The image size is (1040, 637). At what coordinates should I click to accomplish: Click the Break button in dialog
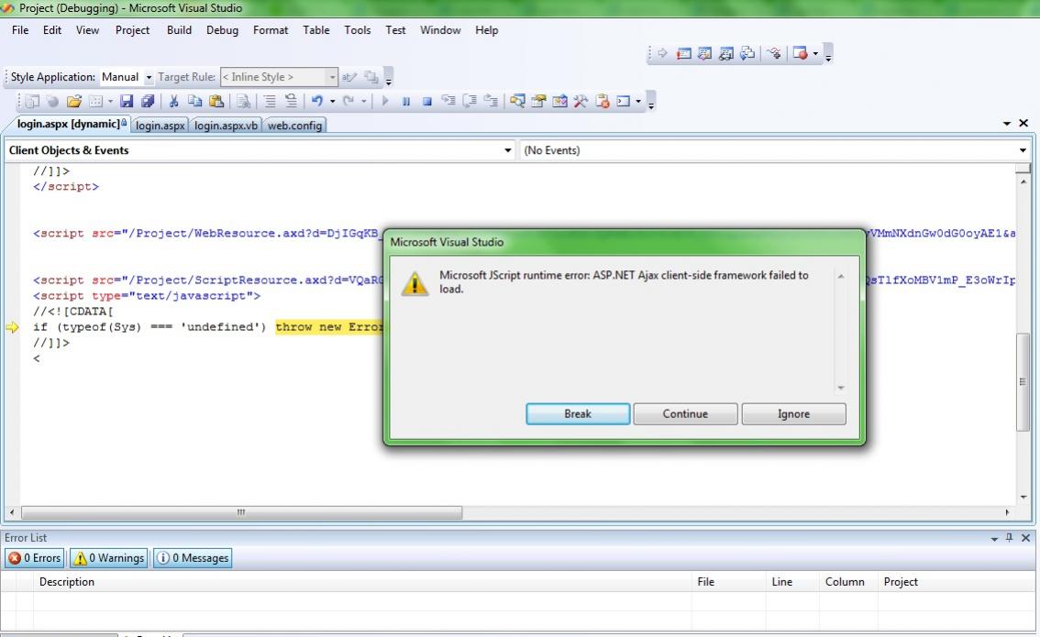578,413
